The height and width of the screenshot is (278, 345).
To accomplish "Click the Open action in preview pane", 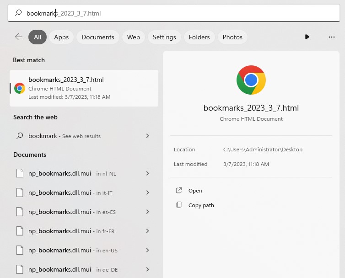I will point(195,191).
